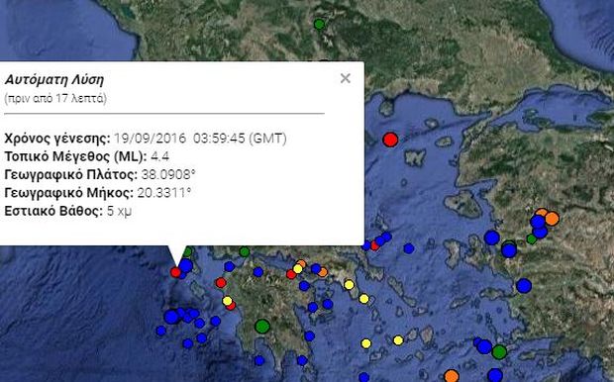The height and width of the screenshot is (382, 614).
Task: Select the yellow marker near Attica's east coast
Action: 349,285
